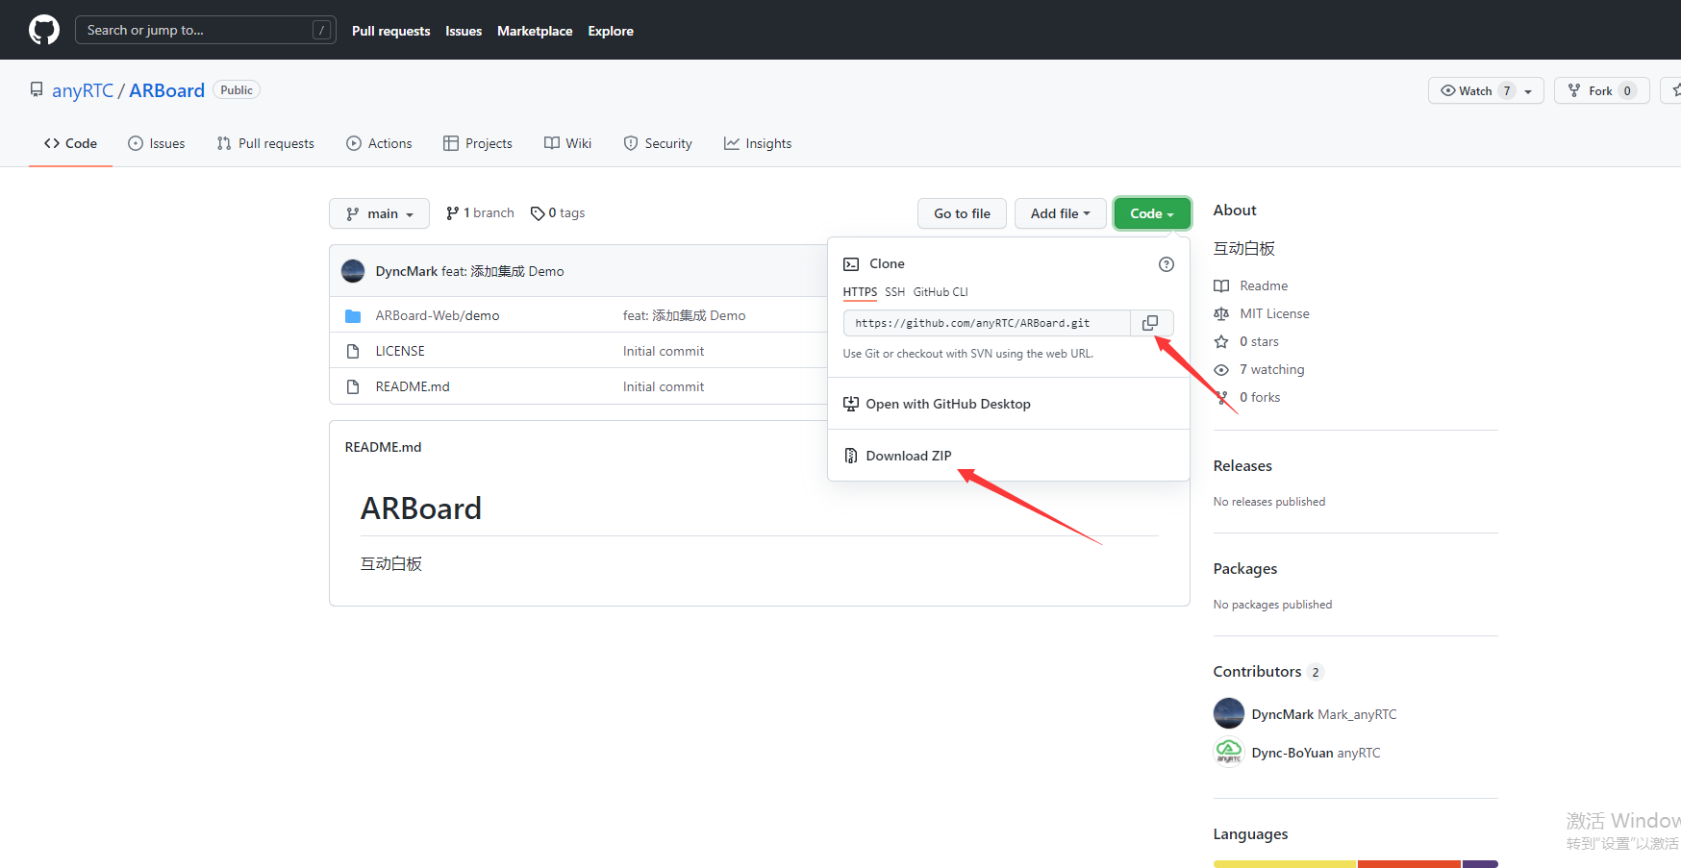The height and width of the screenshot is (868, 1681).
Task: Open the Wiki tab
Action: (567, 143)
